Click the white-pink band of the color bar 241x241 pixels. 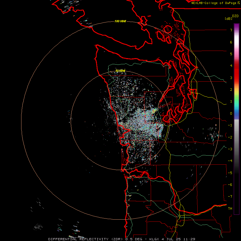tap(236, 44)
